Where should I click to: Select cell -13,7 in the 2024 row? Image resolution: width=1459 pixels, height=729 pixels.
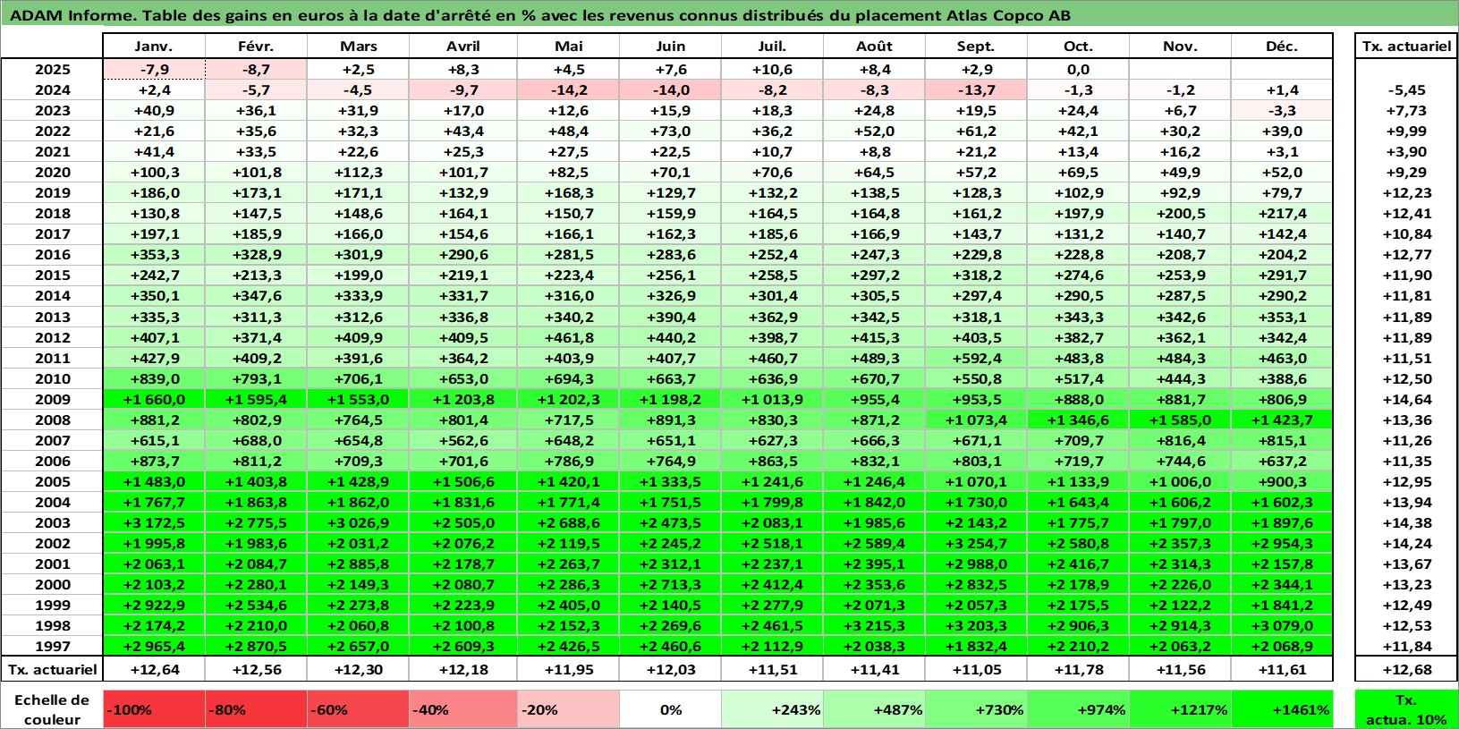[976, 89]
